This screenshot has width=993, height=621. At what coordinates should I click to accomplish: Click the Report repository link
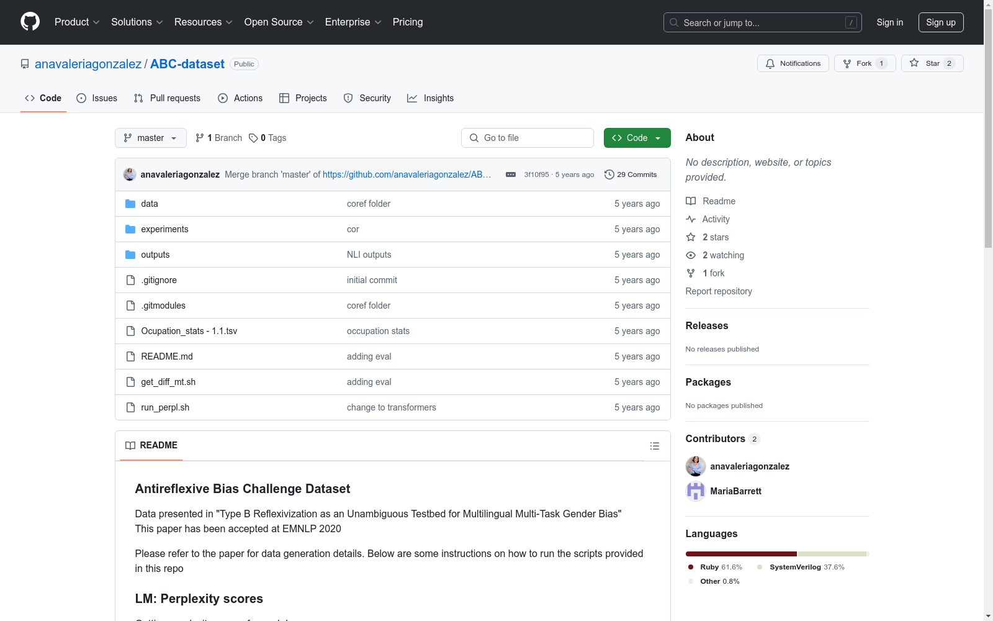(719, 291)
